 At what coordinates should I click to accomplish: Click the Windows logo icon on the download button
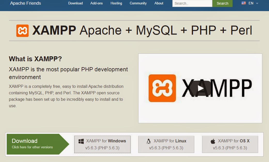click(81, 141)
